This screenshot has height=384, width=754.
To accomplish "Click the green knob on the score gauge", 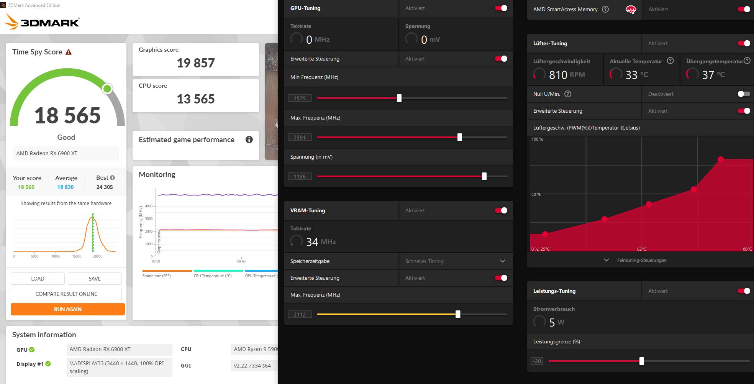I will [x=107, y=89].
